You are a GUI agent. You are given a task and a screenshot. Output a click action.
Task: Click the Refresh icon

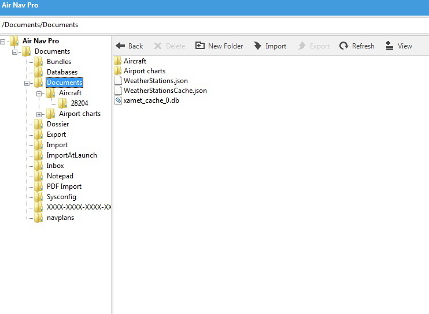344,46
